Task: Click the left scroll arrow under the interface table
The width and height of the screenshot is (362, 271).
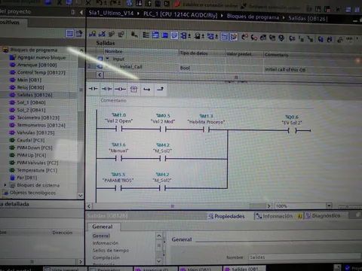Action: coord(100,75)
